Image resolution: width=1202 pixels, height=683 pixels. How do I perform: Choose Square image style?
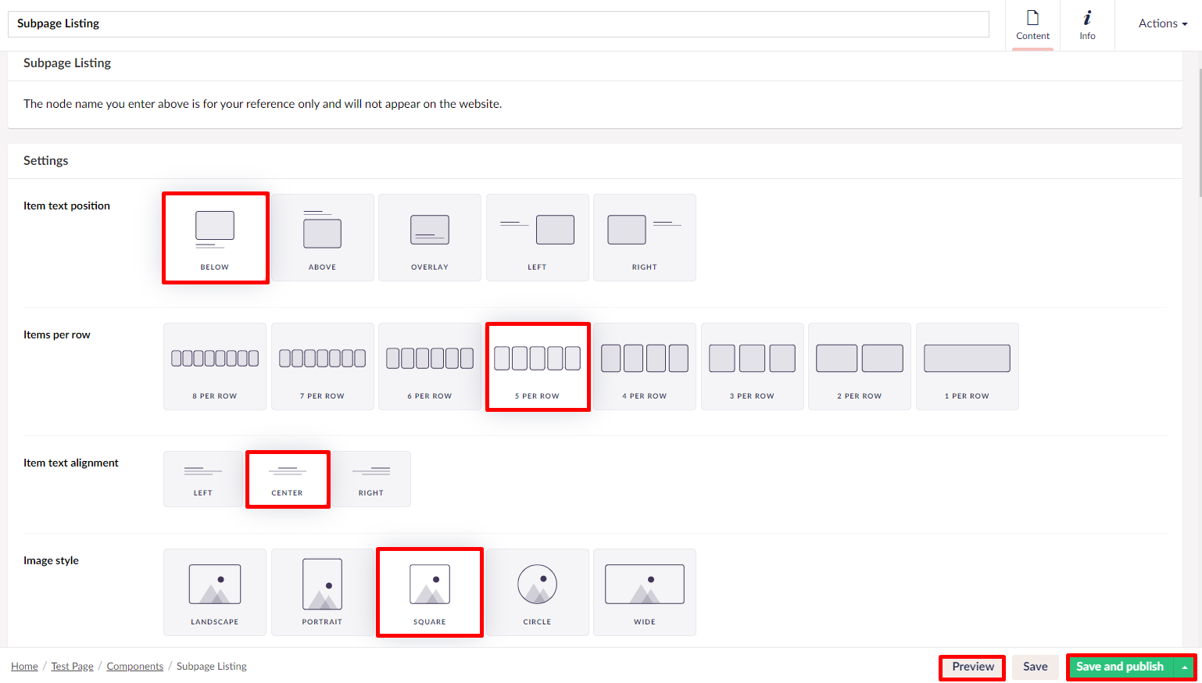click(430, 592)
